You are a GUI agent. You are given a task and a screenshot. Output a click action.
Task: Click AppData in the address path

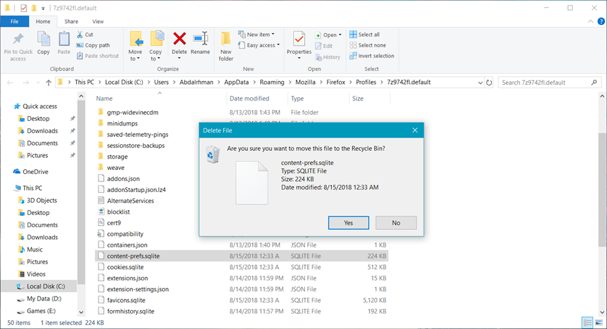(x=236, y=82)
